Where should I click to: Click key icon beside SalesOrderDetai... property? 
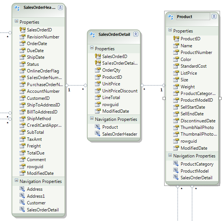pyautogui.click(x=98, y=63)
